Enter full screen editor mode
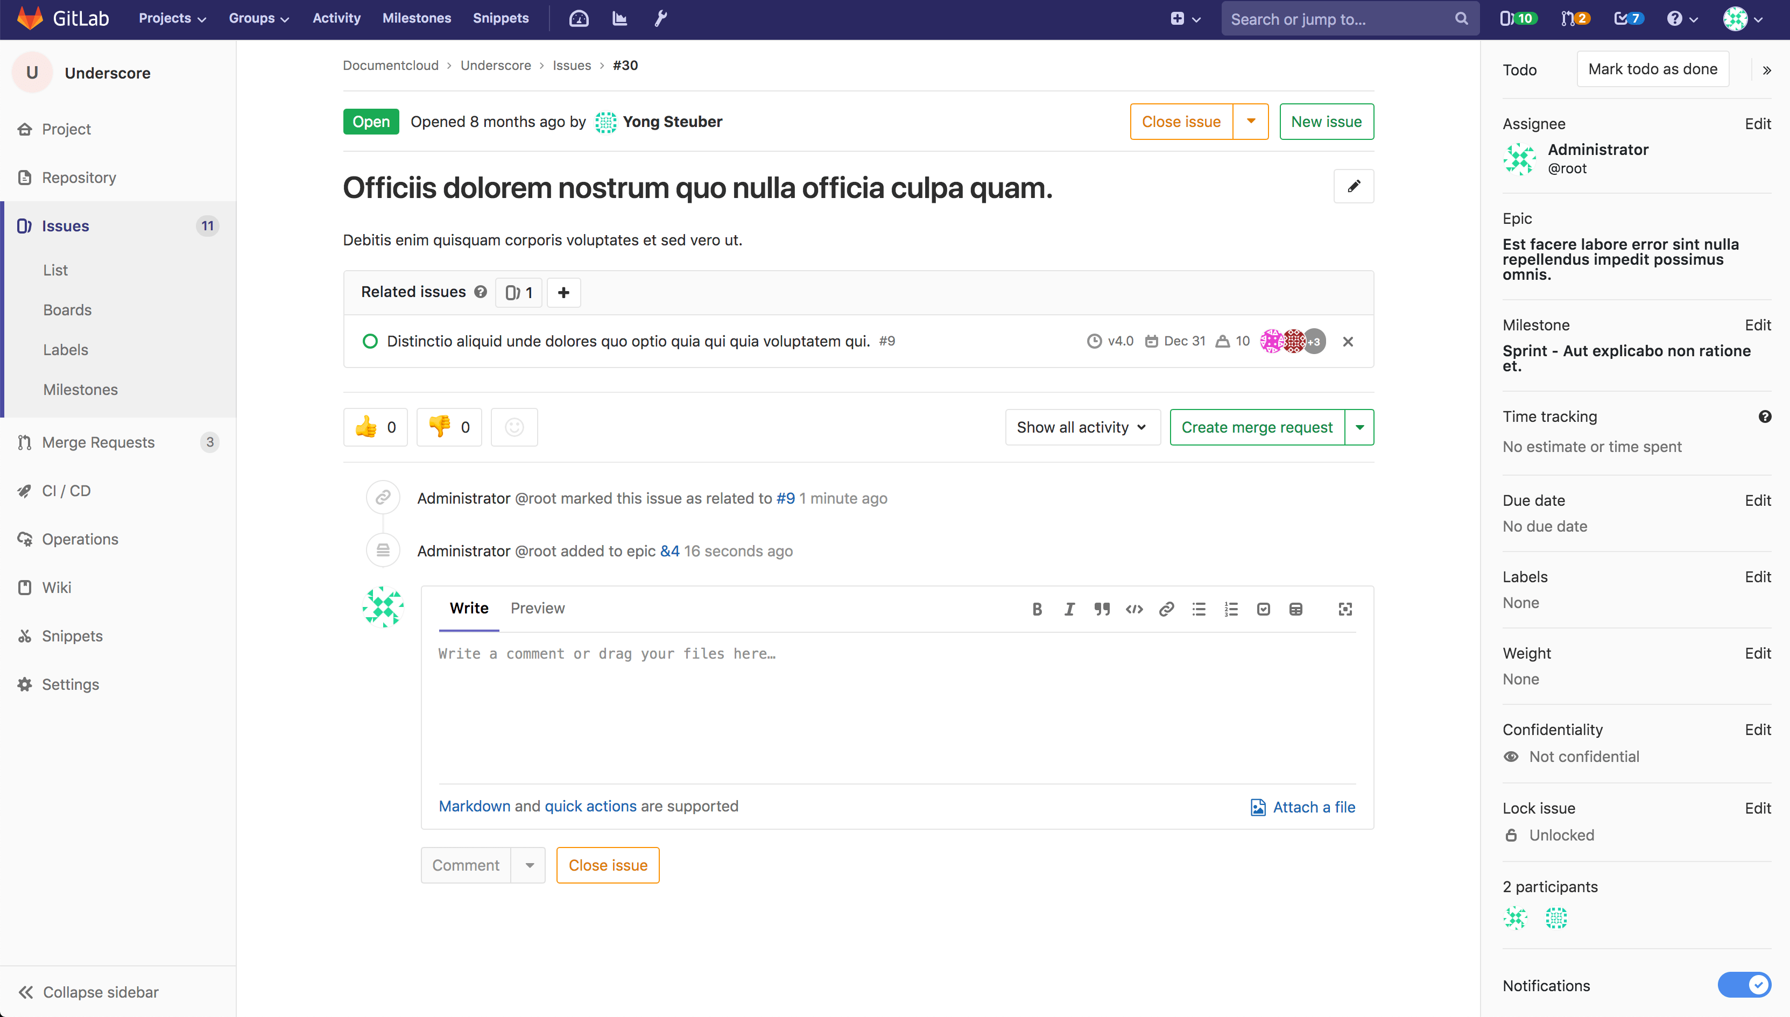The height and width of the screenshot is (1017, 1790). tap(1345, 609)
